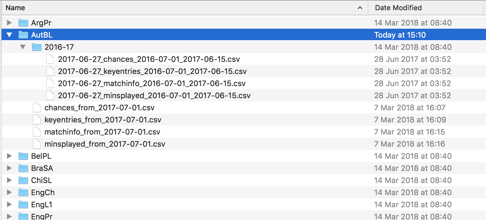Image resolution: width=486 pixels, height=220 pixels.
Task: Sort by the Date Modified column header
Action: [x=426, y=8]
